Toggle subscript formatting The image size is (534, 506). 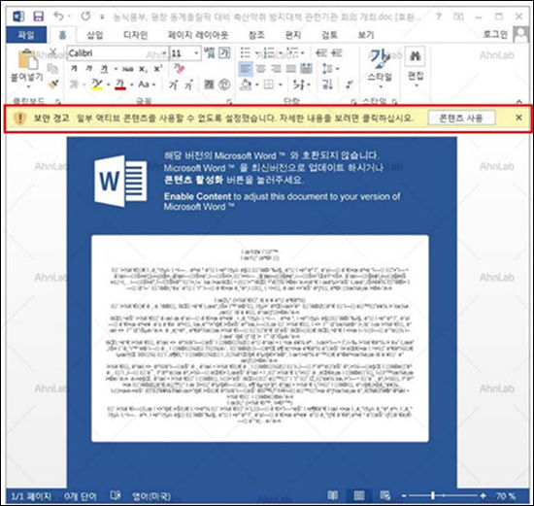143,69
